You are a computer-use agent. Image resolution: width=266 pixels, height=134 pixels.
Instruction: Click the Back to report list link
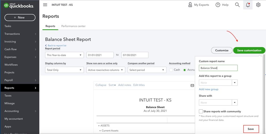click(x=56, y=45)
